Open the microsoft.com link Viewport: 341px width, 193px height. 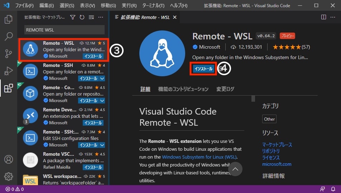[277, 164]
